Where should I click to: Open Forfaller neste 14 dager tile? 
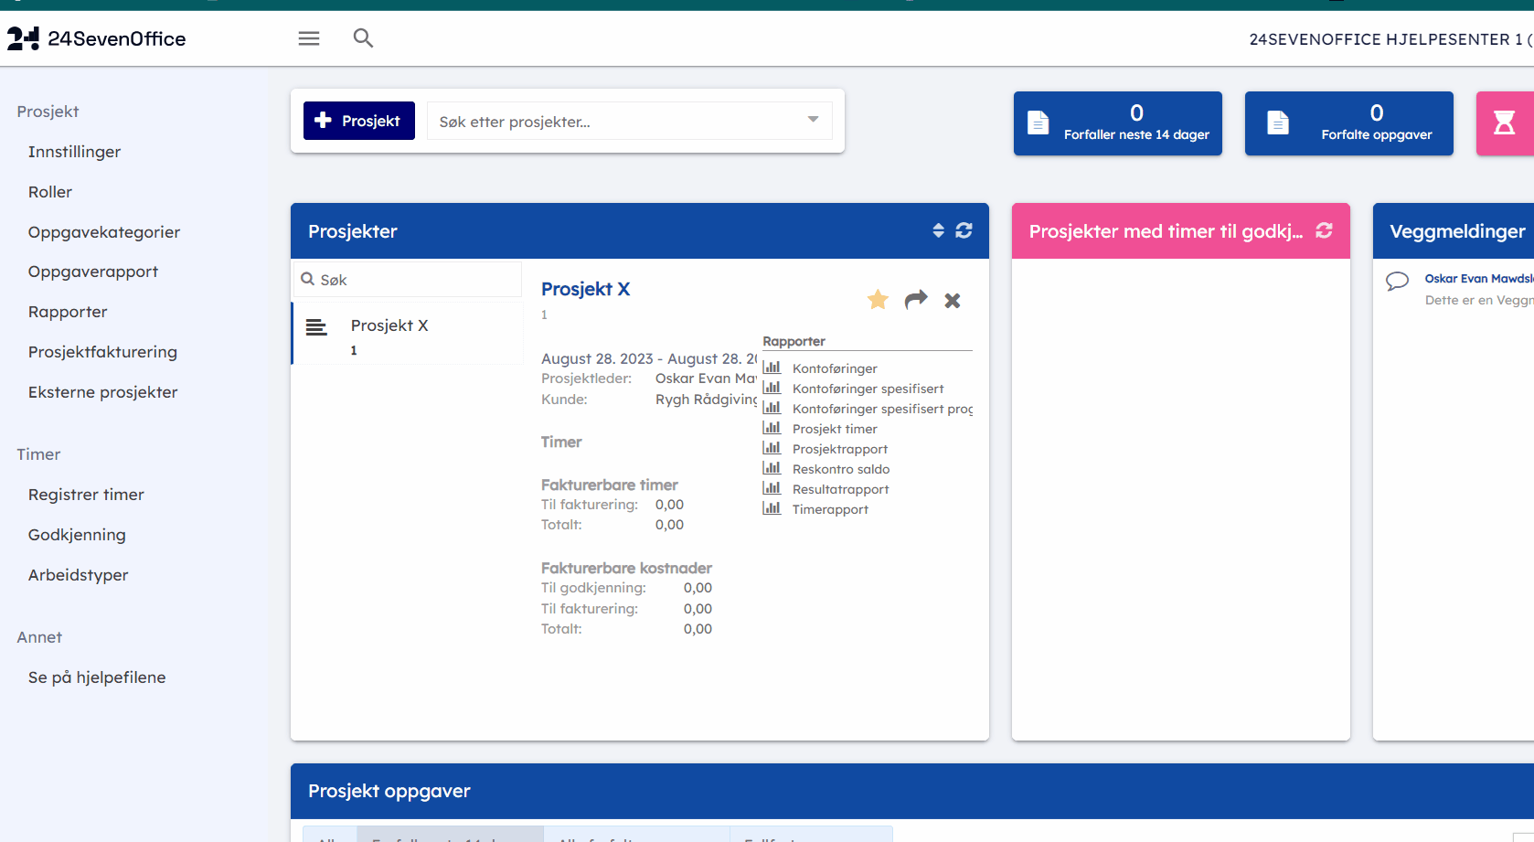(1117, 123)
